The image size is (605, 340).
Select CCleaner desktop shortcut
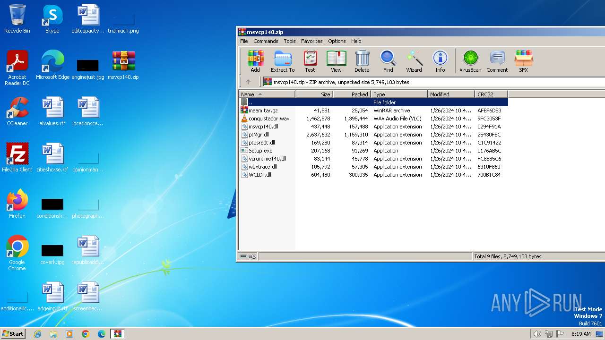[x=17, y=111]
